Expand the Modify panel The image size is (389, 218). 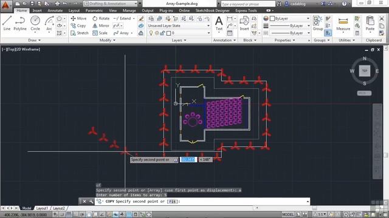pyautogui.click(x=108, y=40)
